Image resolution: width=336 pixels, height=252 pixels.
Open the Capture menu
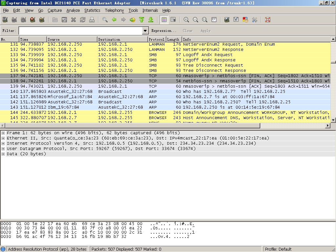(x=55, y=10)
